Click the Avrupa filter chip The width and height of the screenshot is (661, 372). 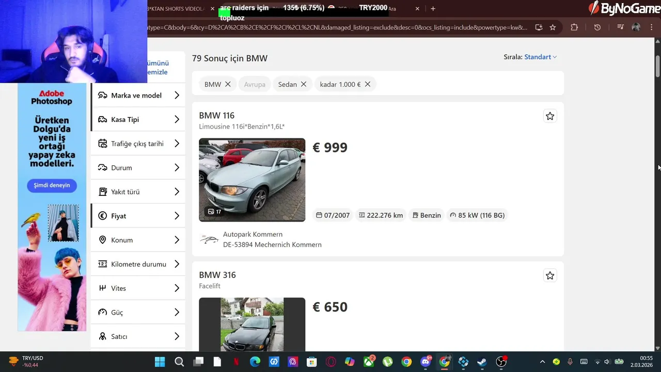[x=255, y=84]
